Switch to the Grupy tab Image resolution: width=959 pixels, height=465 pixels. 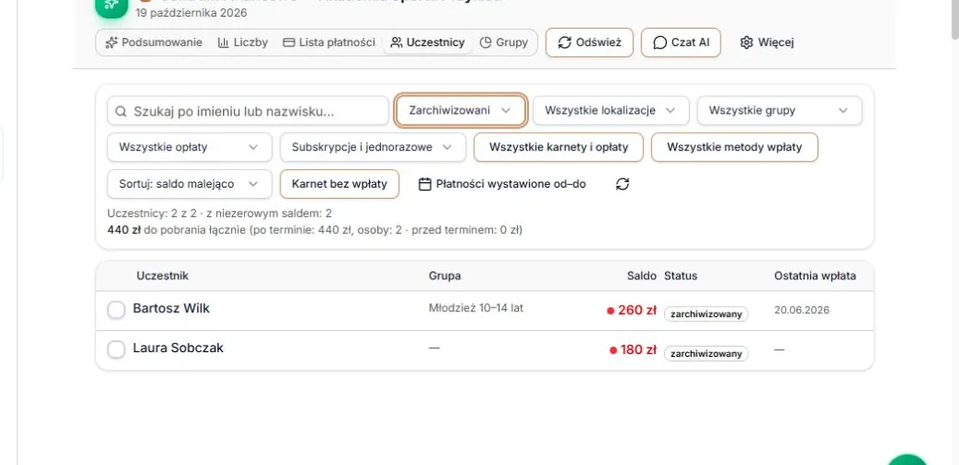(x=504, y=43)
